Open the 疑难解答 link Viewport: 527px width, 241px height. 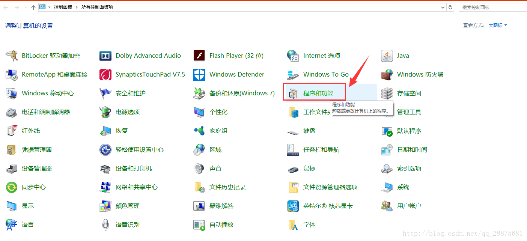pyautogui.click(x=221, y=206)
